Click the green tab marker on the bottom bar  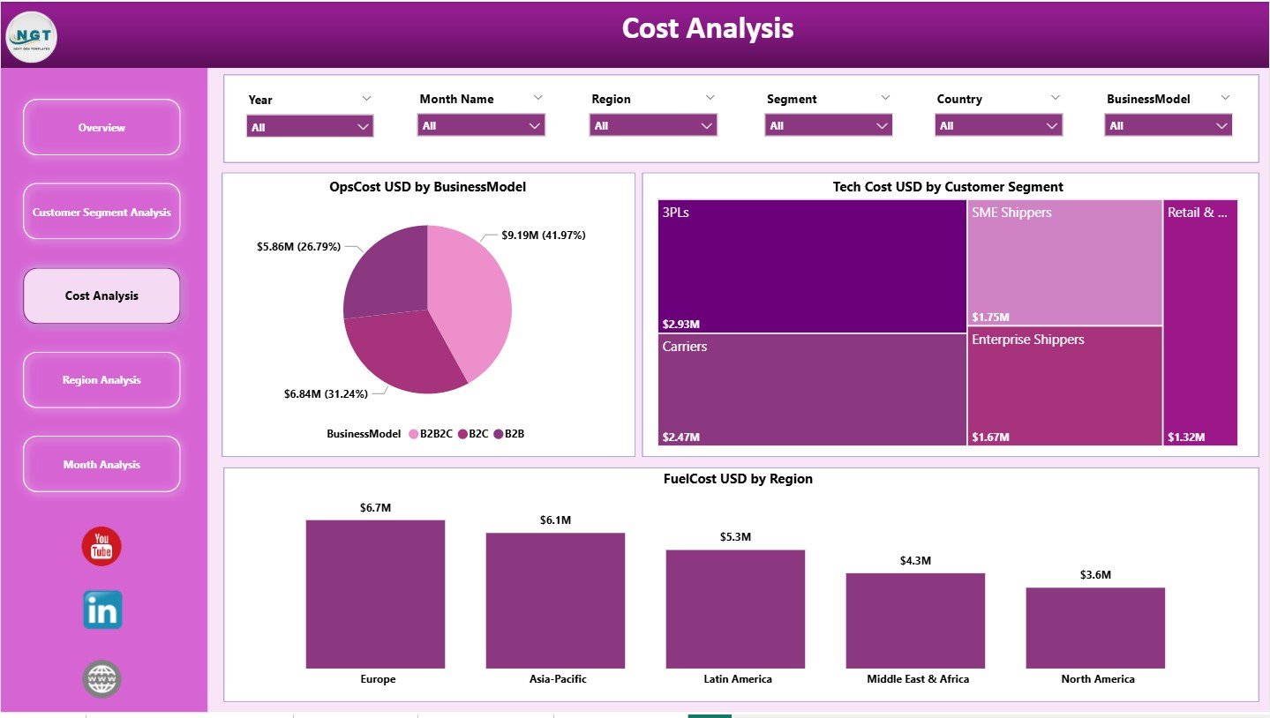709,714
